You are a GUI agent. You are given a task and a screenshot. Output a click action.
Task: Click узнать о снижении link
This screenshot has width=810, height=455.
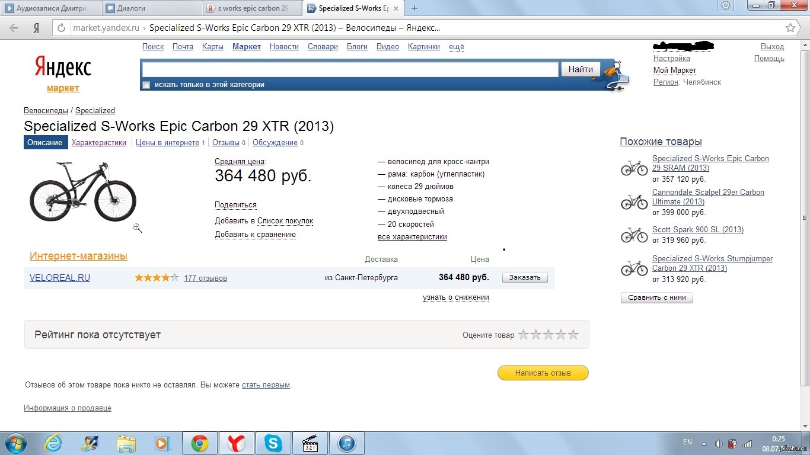coord(456,297)
